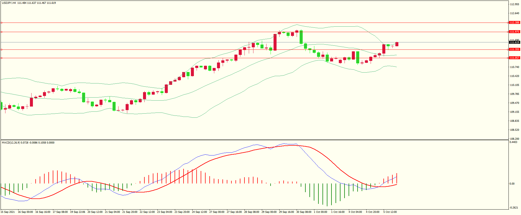Click the left-end handle of the red 111.355 line
521x215 pixels.
(1, 50)
